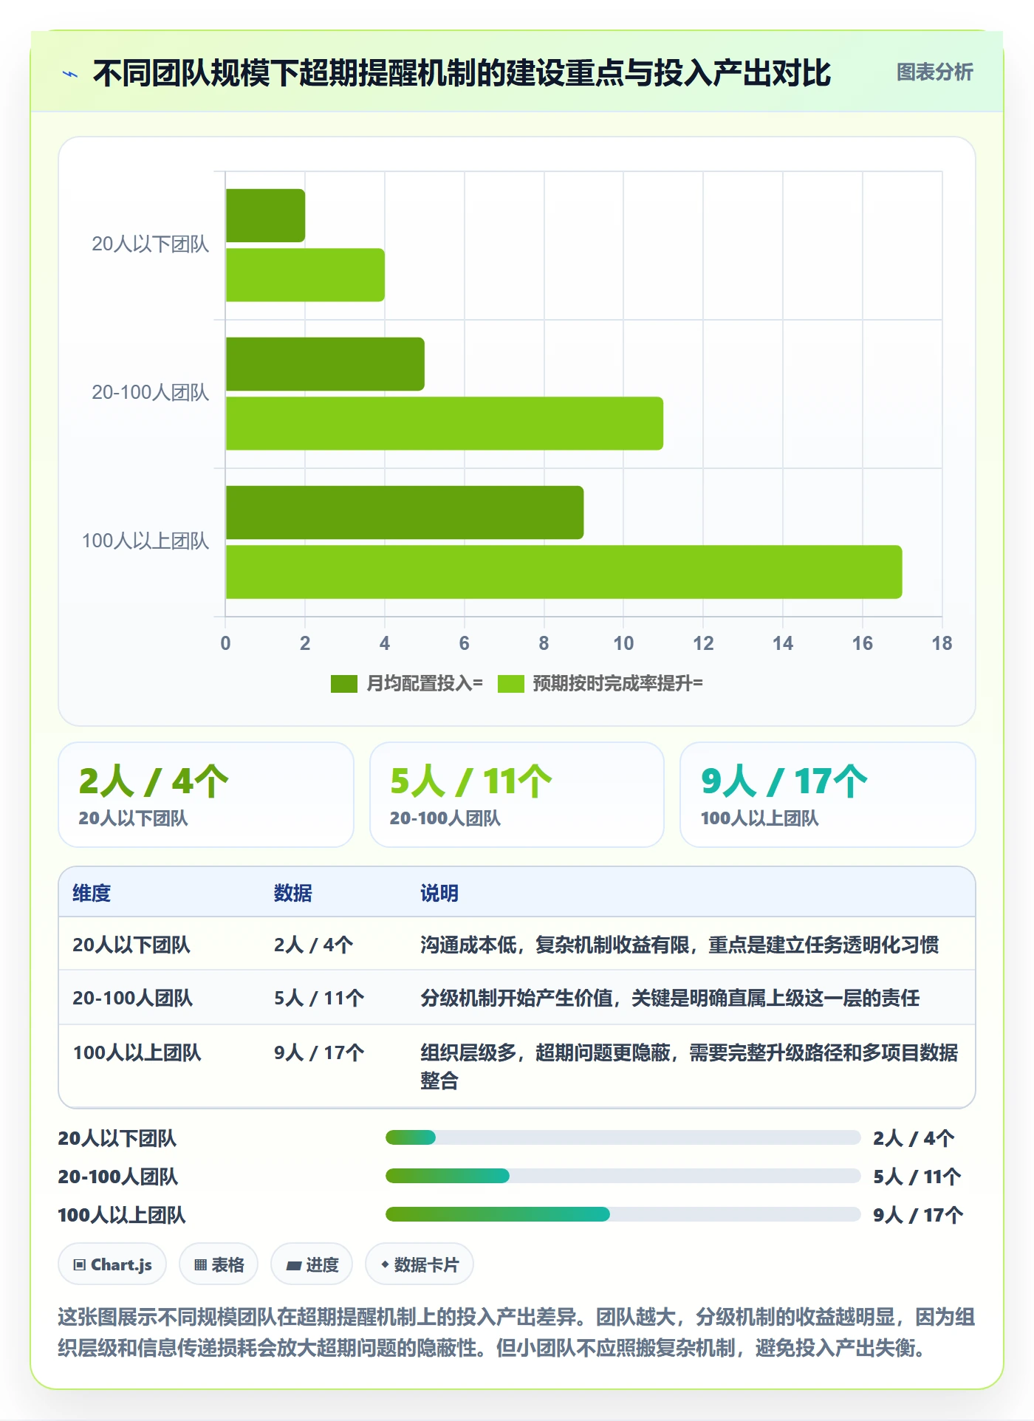Viewport: 1034px width, 1421px height.
Task: Click the 20-100人团队 progress bar
Action: click(623, 1176)
